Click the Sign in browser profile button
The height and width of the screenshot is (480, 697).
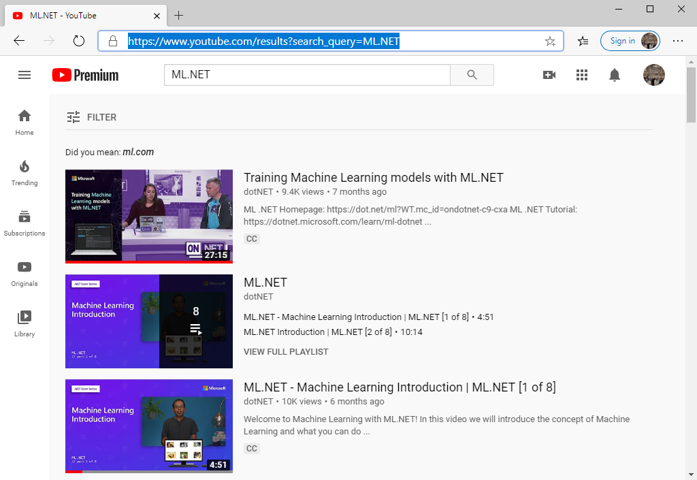(630, 41)
